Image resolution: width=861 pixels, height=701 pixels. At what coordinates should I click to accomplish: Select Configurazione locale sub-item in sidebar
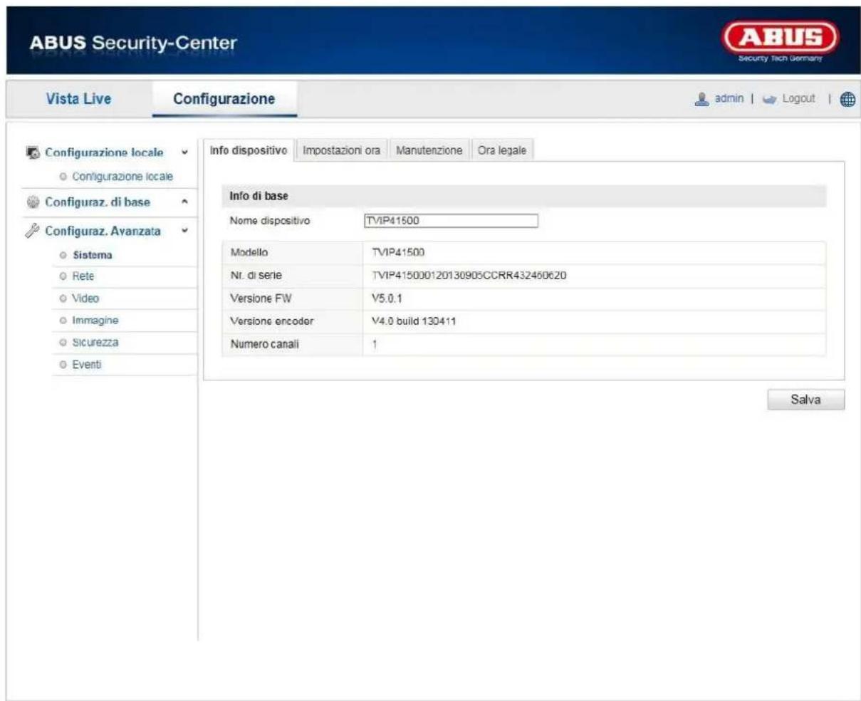tap(122, 176)
